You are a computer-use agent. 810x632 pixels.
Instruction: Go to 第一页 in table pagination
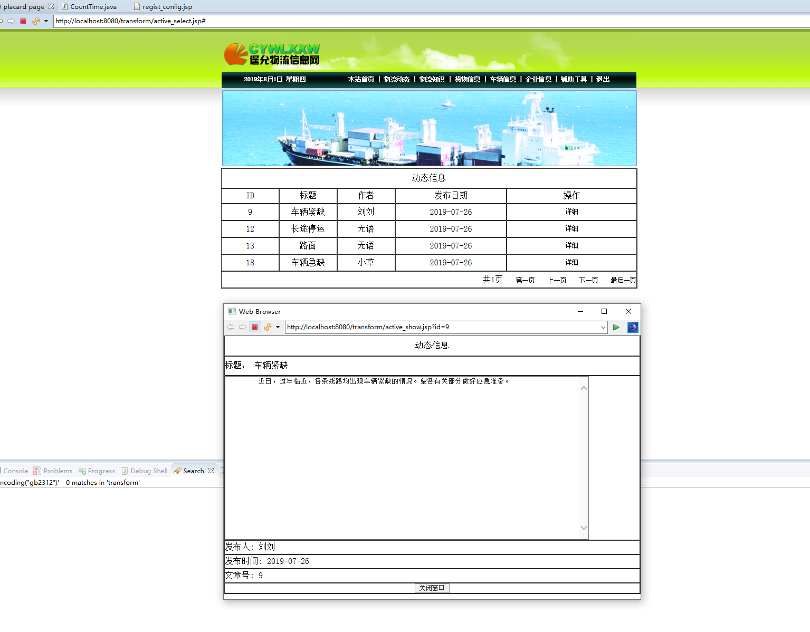(525, 280)
